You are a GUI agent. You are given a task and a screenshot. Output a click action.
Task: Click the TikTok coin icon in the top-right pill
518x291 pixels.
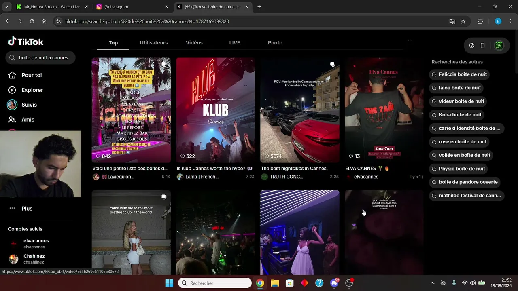[472, 46]
